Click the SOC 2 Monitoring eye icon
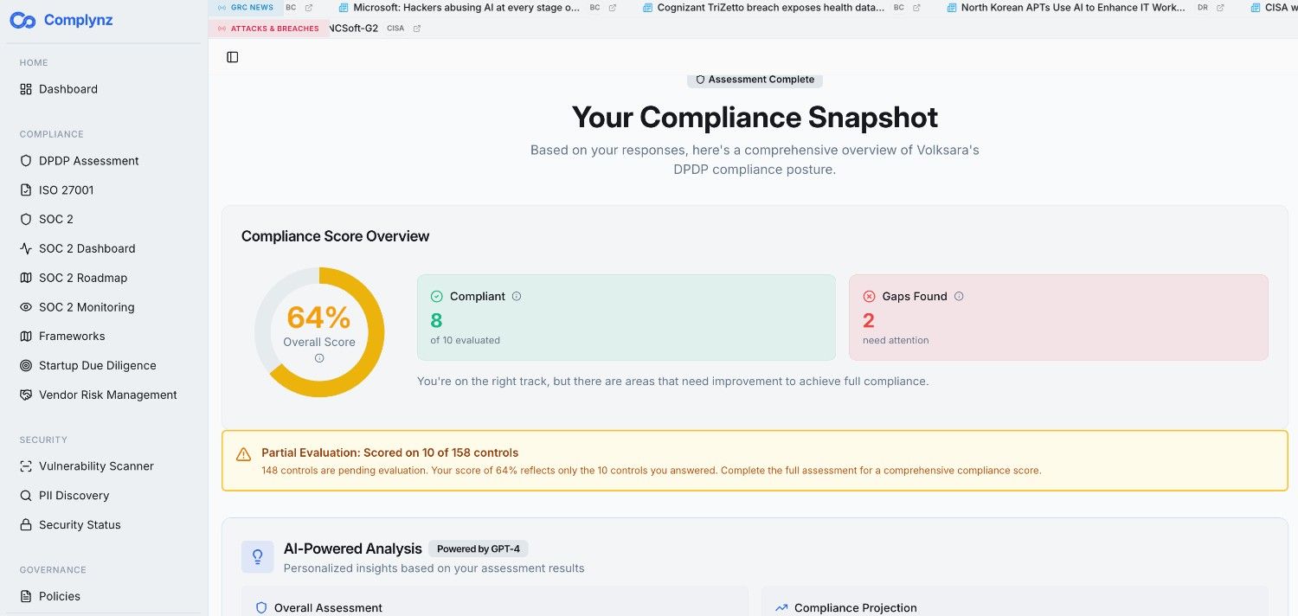 tap(26, 306)
